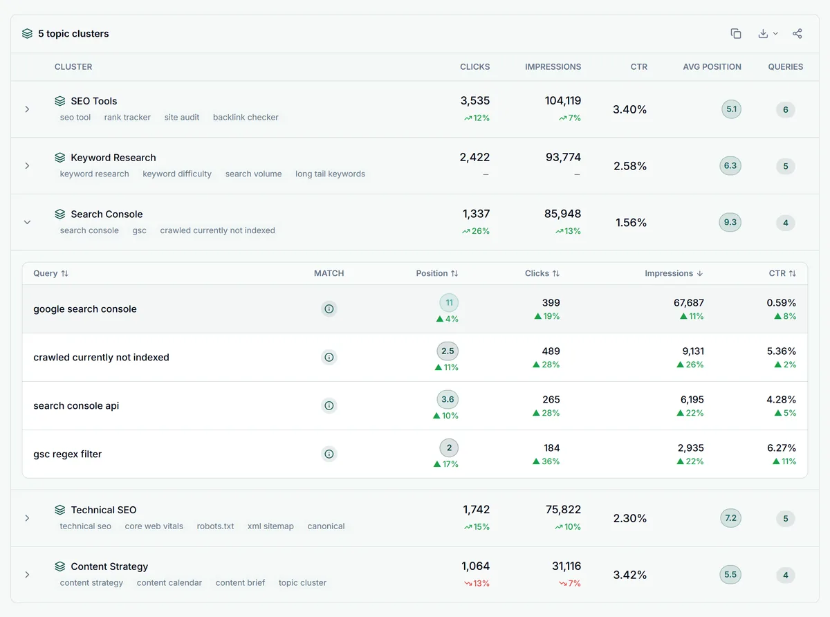Click the share icon in the header
This screenshot has width=830, height=617.
click(x=797, y=33)
